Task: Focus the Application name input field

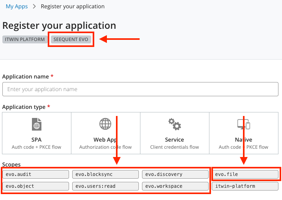Action: click(x=140, y=89)
